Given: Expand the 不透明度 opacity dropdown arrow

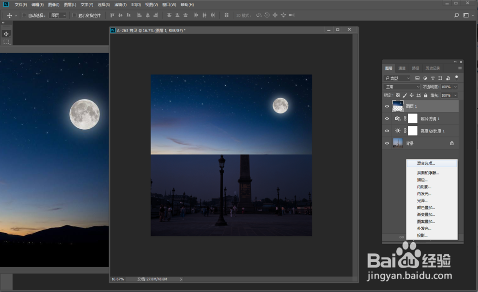Looking at the screenshot, I should (455, 87).
